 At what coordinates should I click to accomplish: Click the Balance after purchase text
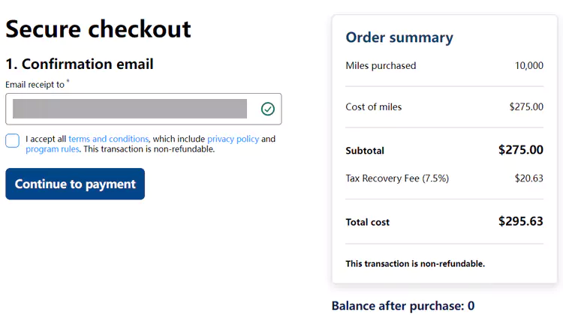403,306
